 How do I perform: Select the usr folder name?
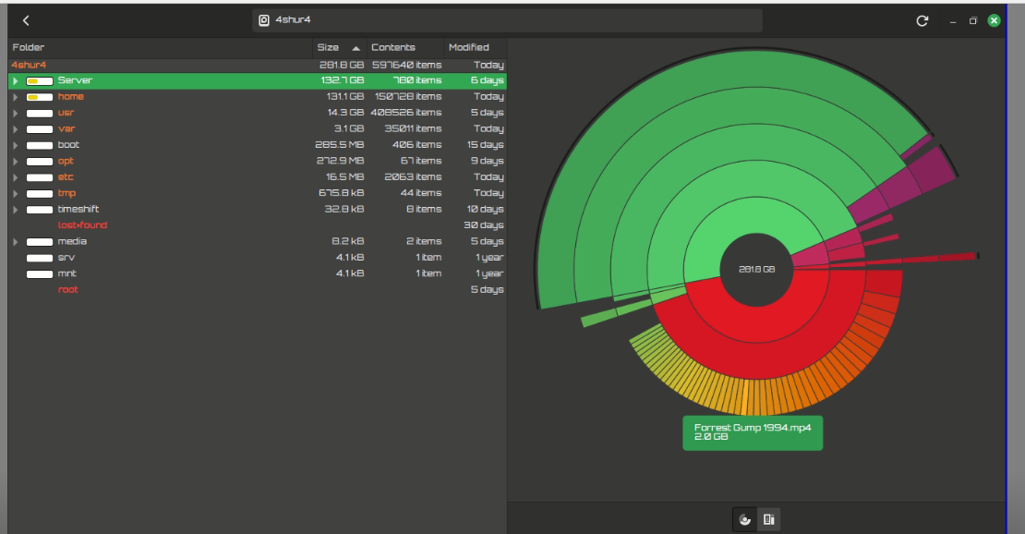click(x=66, y=113)
